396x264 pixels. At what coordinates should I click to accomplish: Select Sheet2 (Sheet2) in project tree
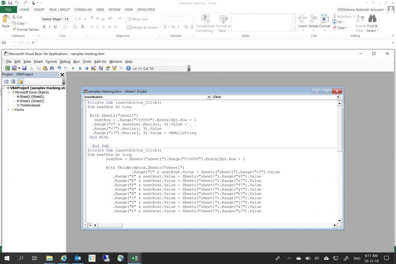point(32,101)
